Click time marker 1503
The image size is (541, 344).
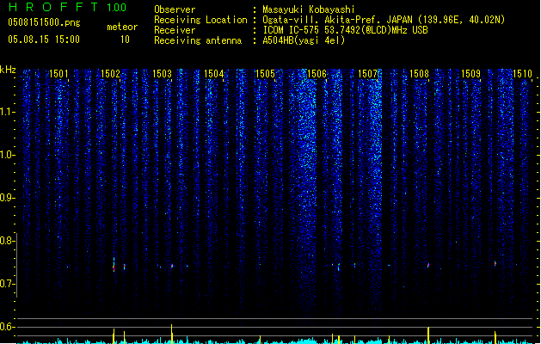pos(162,74)
